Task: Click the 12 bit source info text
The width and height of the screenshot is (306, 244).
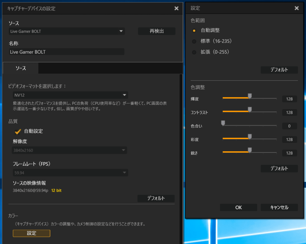Action: click(x=56, y=190)
